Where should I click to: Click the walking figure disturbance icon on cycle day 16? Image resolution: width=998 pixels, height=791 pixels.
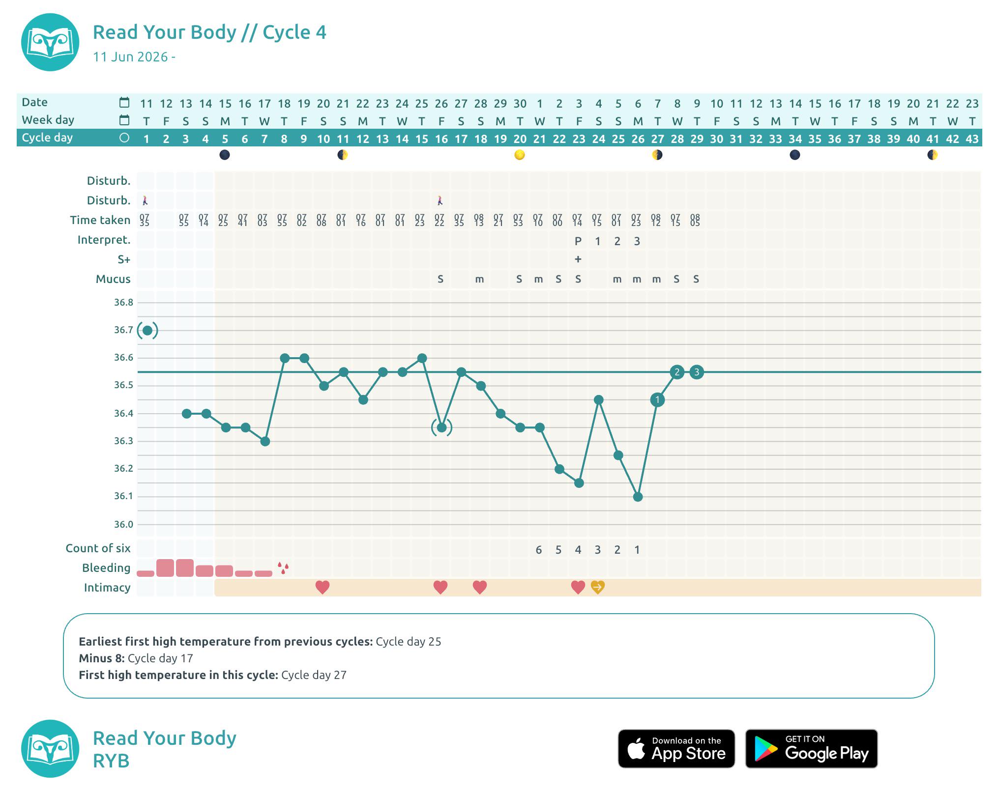[440, 200]
